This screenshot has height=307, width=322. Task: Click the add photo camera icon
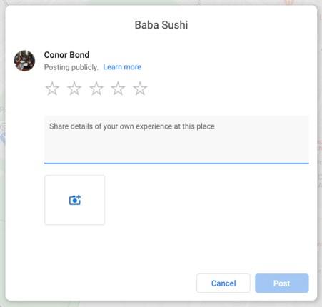point(75,200)
